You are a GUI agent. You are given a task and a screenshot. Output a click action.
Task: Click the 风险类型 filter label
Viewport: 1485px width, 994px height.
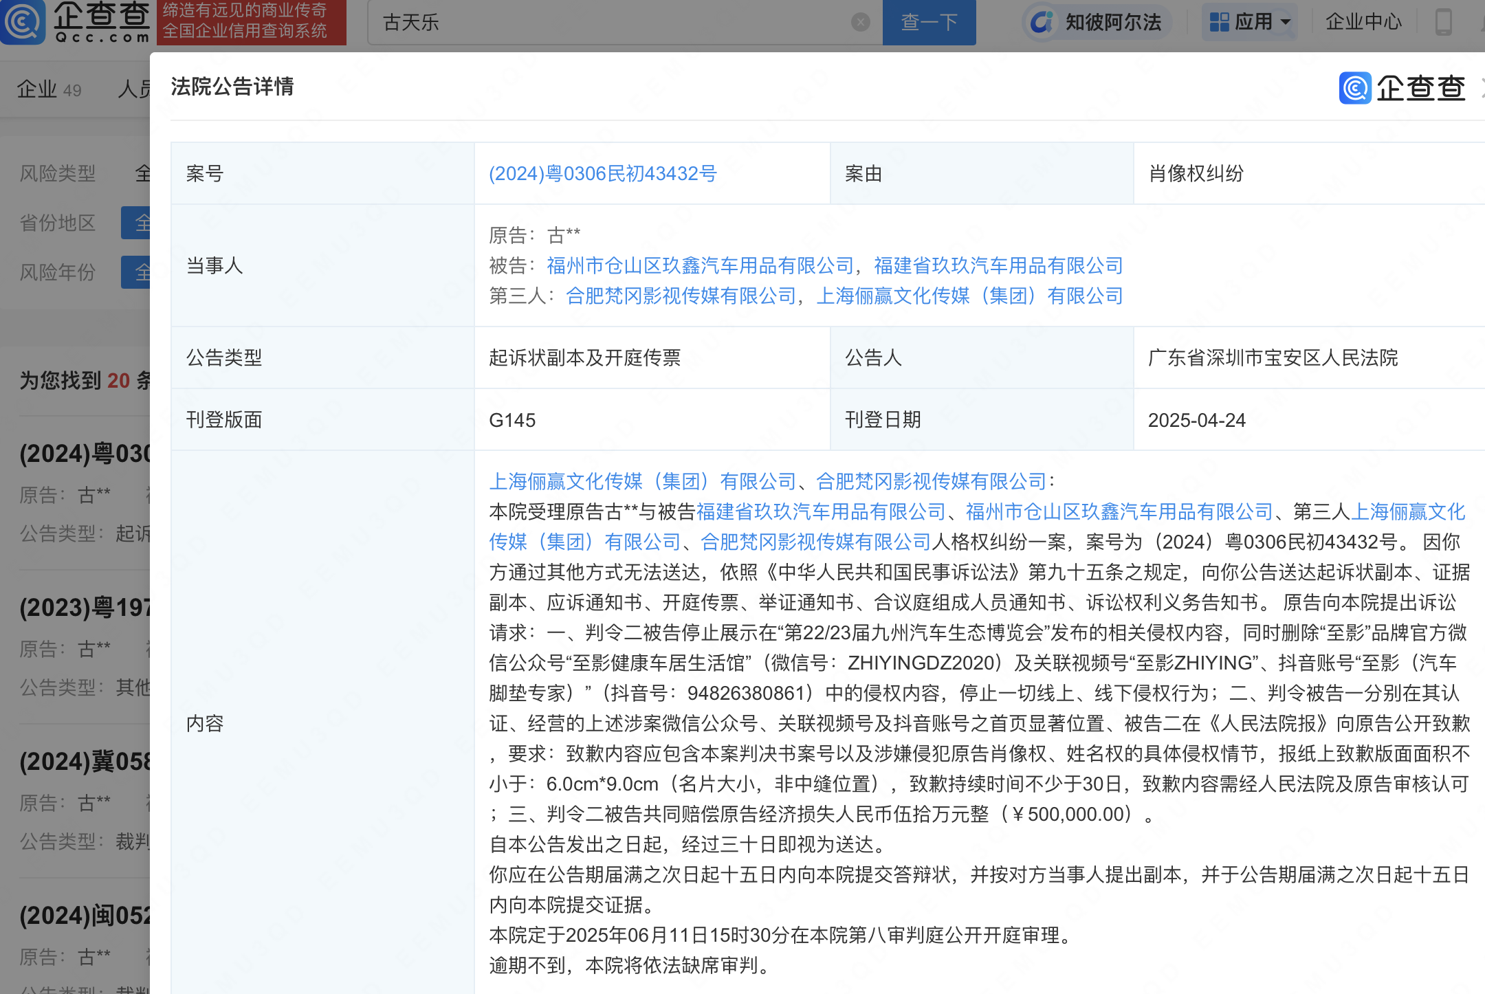tap(58, 173)
